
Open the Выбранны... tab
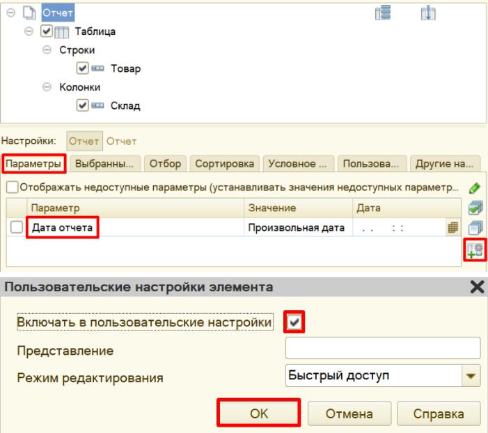pyautogui.click(x=104, y=164)
